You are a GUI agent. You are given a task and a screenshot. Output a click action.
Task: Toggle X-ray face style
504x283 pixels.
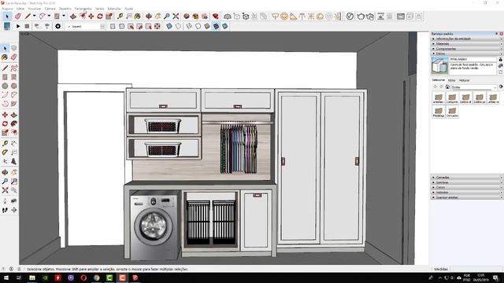click(169, 26)
